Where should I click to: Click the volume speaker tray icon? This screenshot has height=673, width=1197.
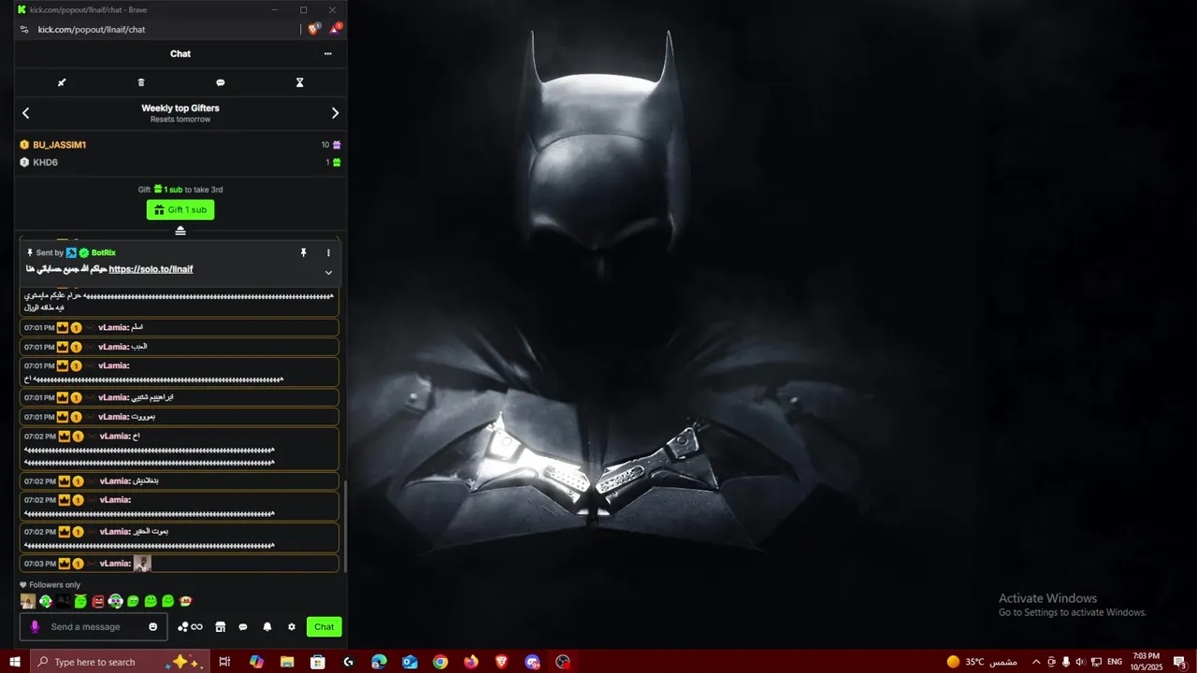click(x=1080, y=662)
